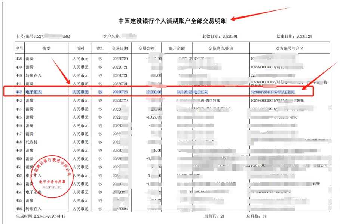
Task: Click 钞 cell in row 447
Action: coord(100,134)
